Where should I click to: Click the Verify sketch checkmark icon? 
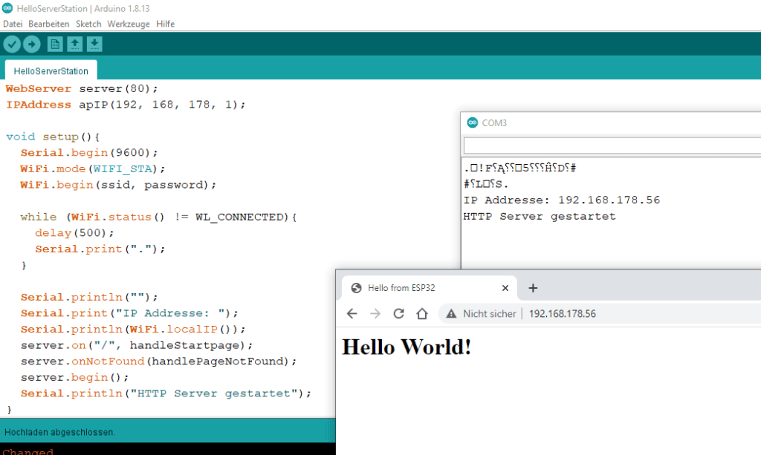11,45
